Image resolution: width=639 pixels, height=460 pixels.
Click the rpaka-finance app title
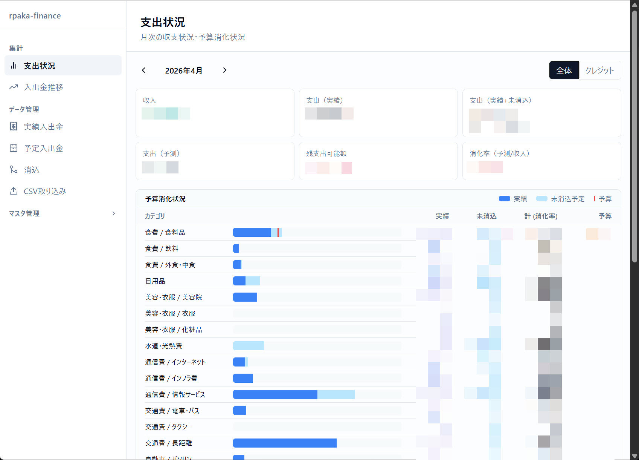click(x=35, y=16)
